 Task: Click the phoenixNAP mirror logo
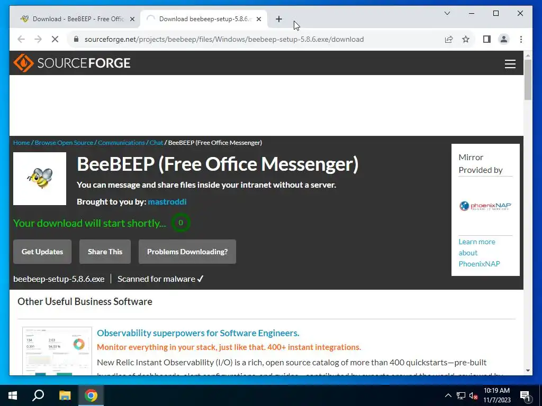[485, 206]
